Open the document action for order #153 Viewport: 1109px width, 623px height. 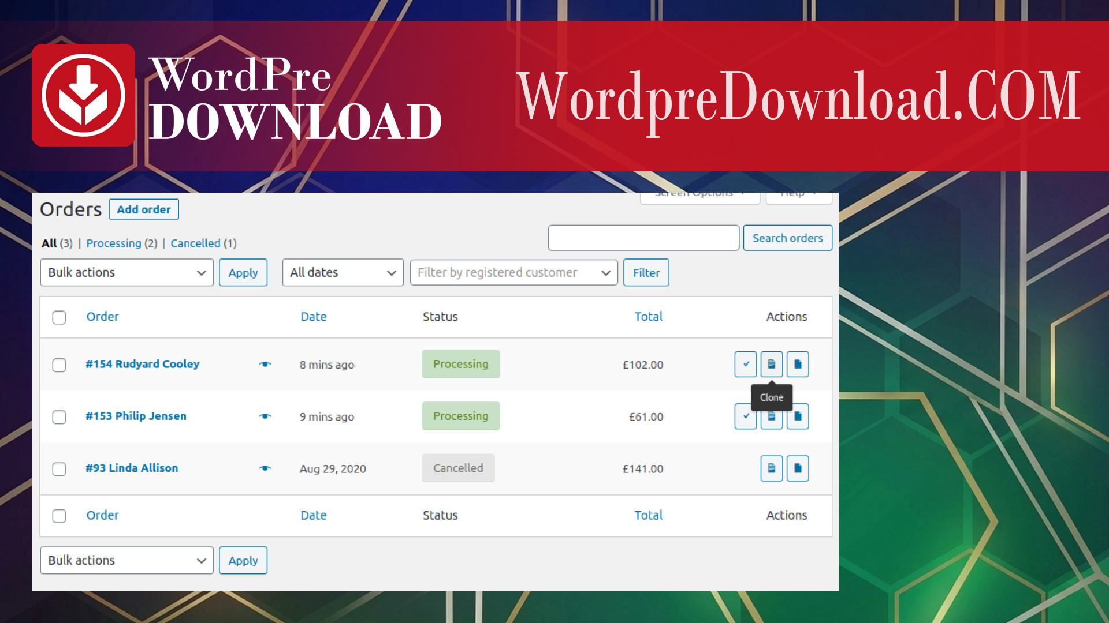(x=798, y=416)
